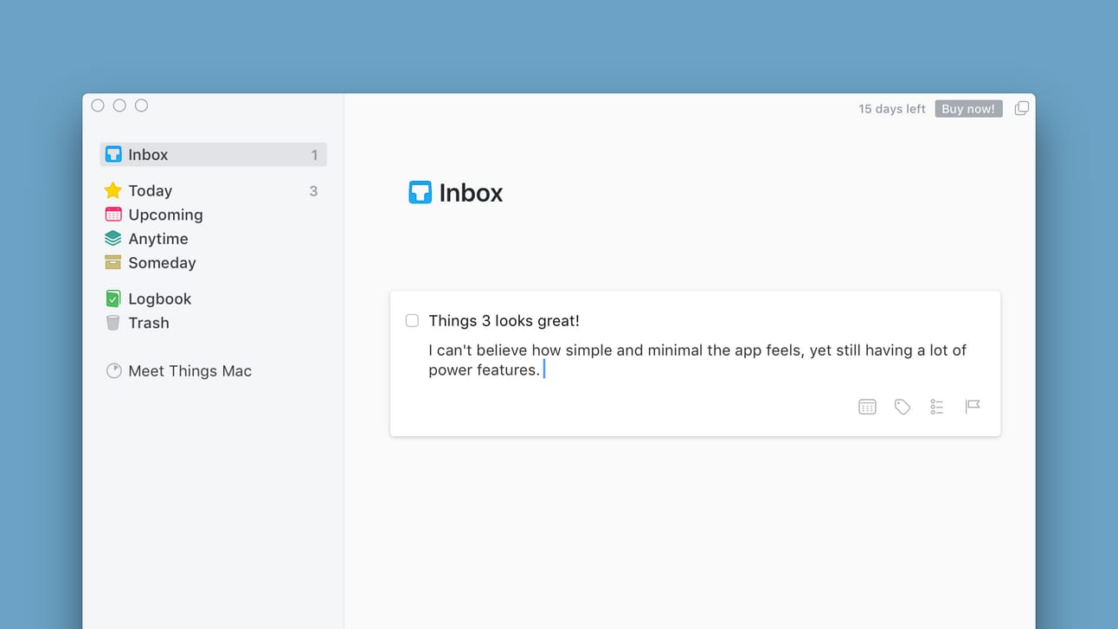This screenshot has width=1118, height=629.
Task: Click the Inbox count badge '1'
Action: tap(314, 156)
